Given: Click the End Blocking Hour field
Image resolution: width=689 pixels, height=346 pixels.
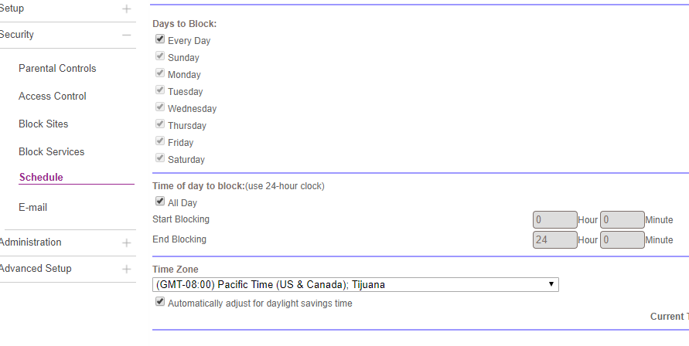Looking at the screenshot, I should click(x=555, y=240).
